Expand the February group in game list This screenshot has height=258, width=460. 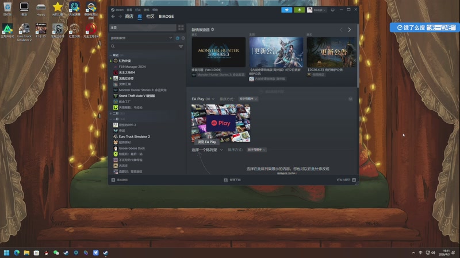point(111,114)
